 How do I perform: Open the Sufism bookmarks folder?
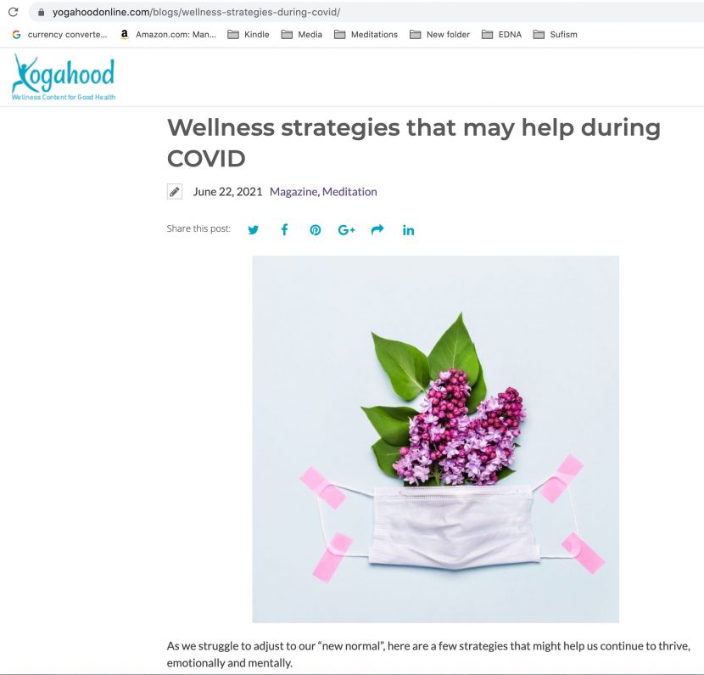click(x=555, y=35)
